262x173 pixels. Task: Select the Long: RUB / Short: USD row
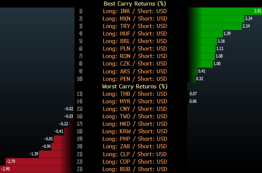tap(135, 169)
